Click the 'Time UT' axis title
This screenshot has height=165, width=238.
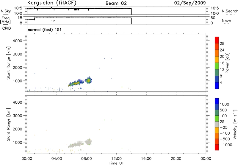116,163
